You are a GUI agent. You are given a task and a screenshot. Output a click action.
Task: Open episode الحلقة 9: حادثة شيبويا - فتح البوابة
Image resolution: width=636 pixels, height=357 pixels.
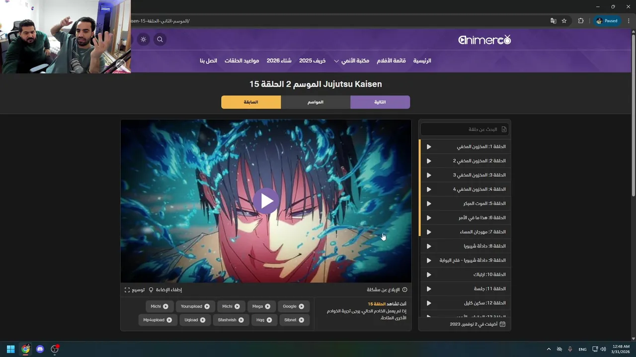click(465, 260)
